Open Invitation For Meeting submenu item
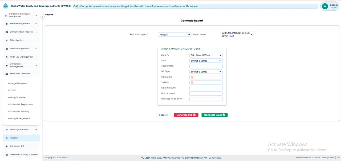The image size is (341, 161). pos(18,111)
